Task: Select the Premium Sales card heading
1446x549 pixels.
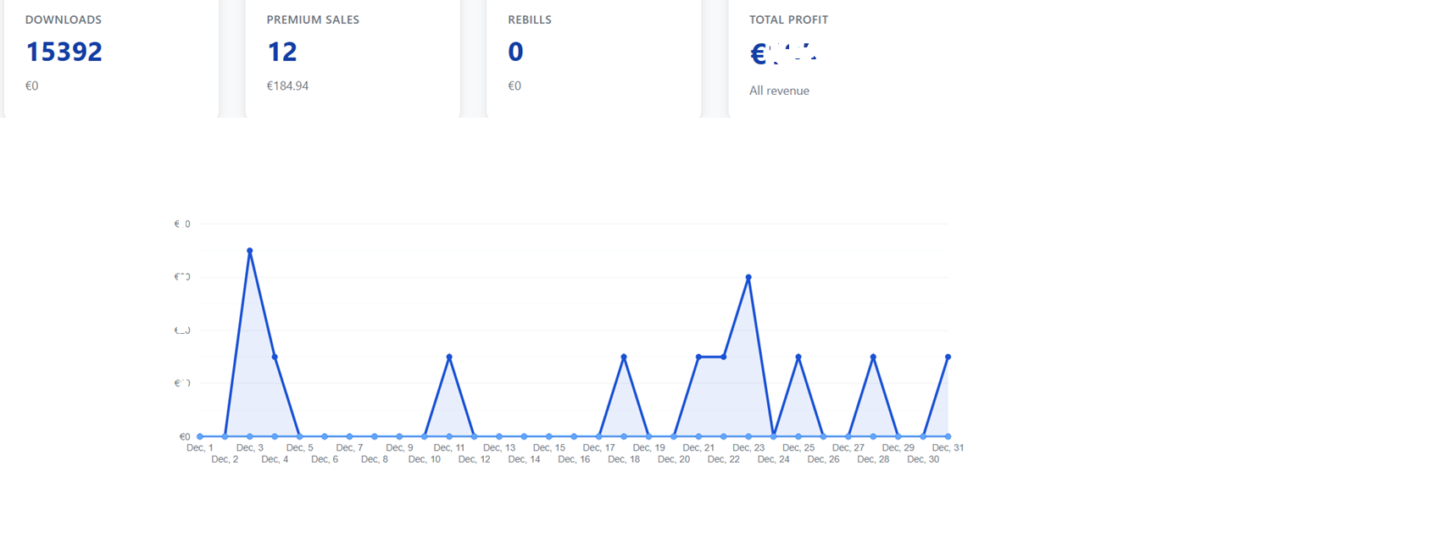Action: 313,19
